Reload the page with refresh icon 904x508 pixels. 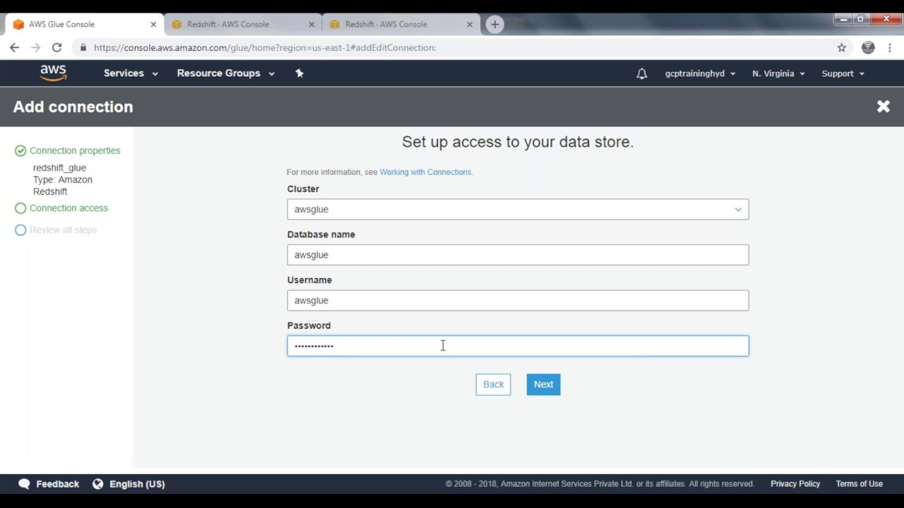[57, 47]
